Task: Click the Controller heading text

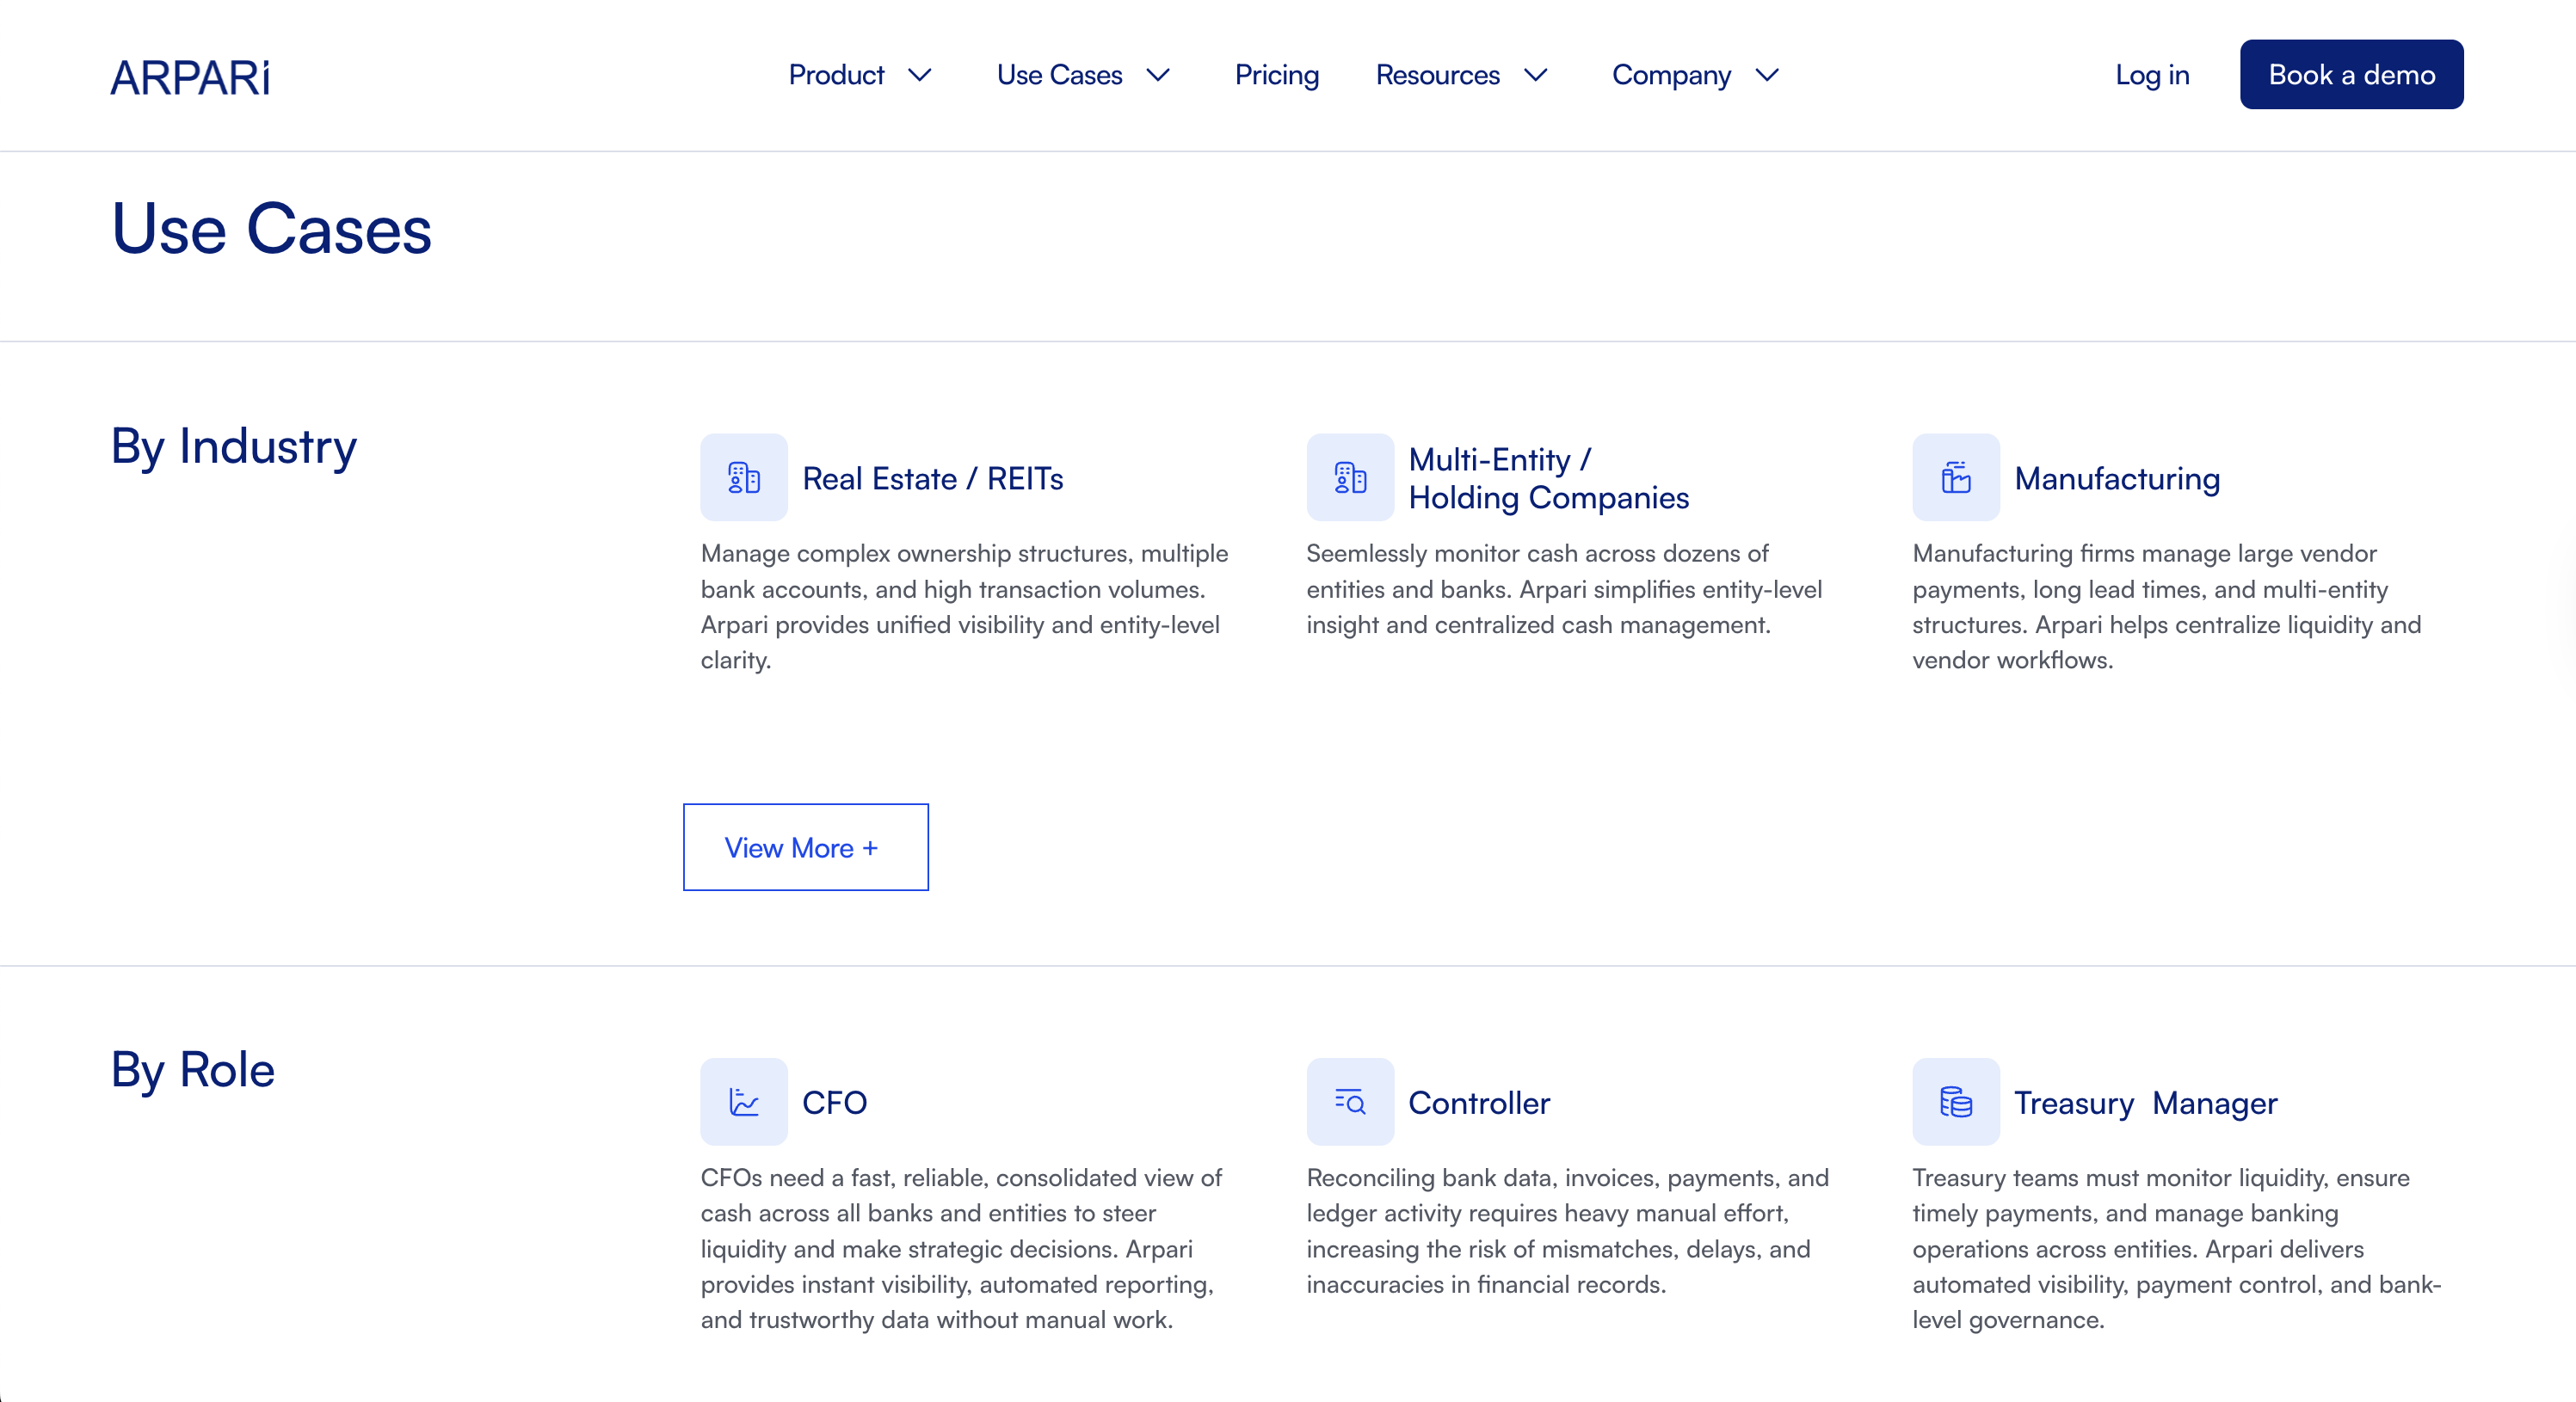Action: click(1479, 1103)
